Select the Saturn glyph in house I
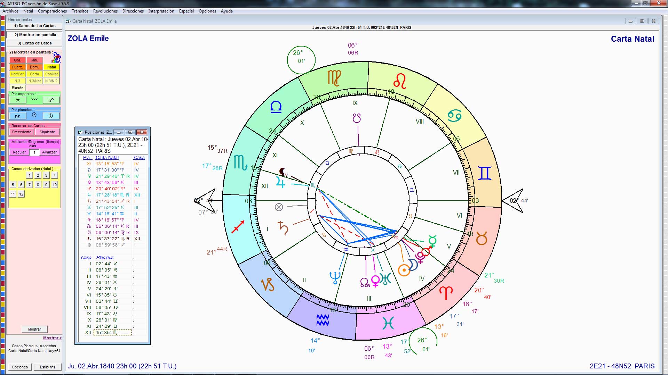 [283, 228]
